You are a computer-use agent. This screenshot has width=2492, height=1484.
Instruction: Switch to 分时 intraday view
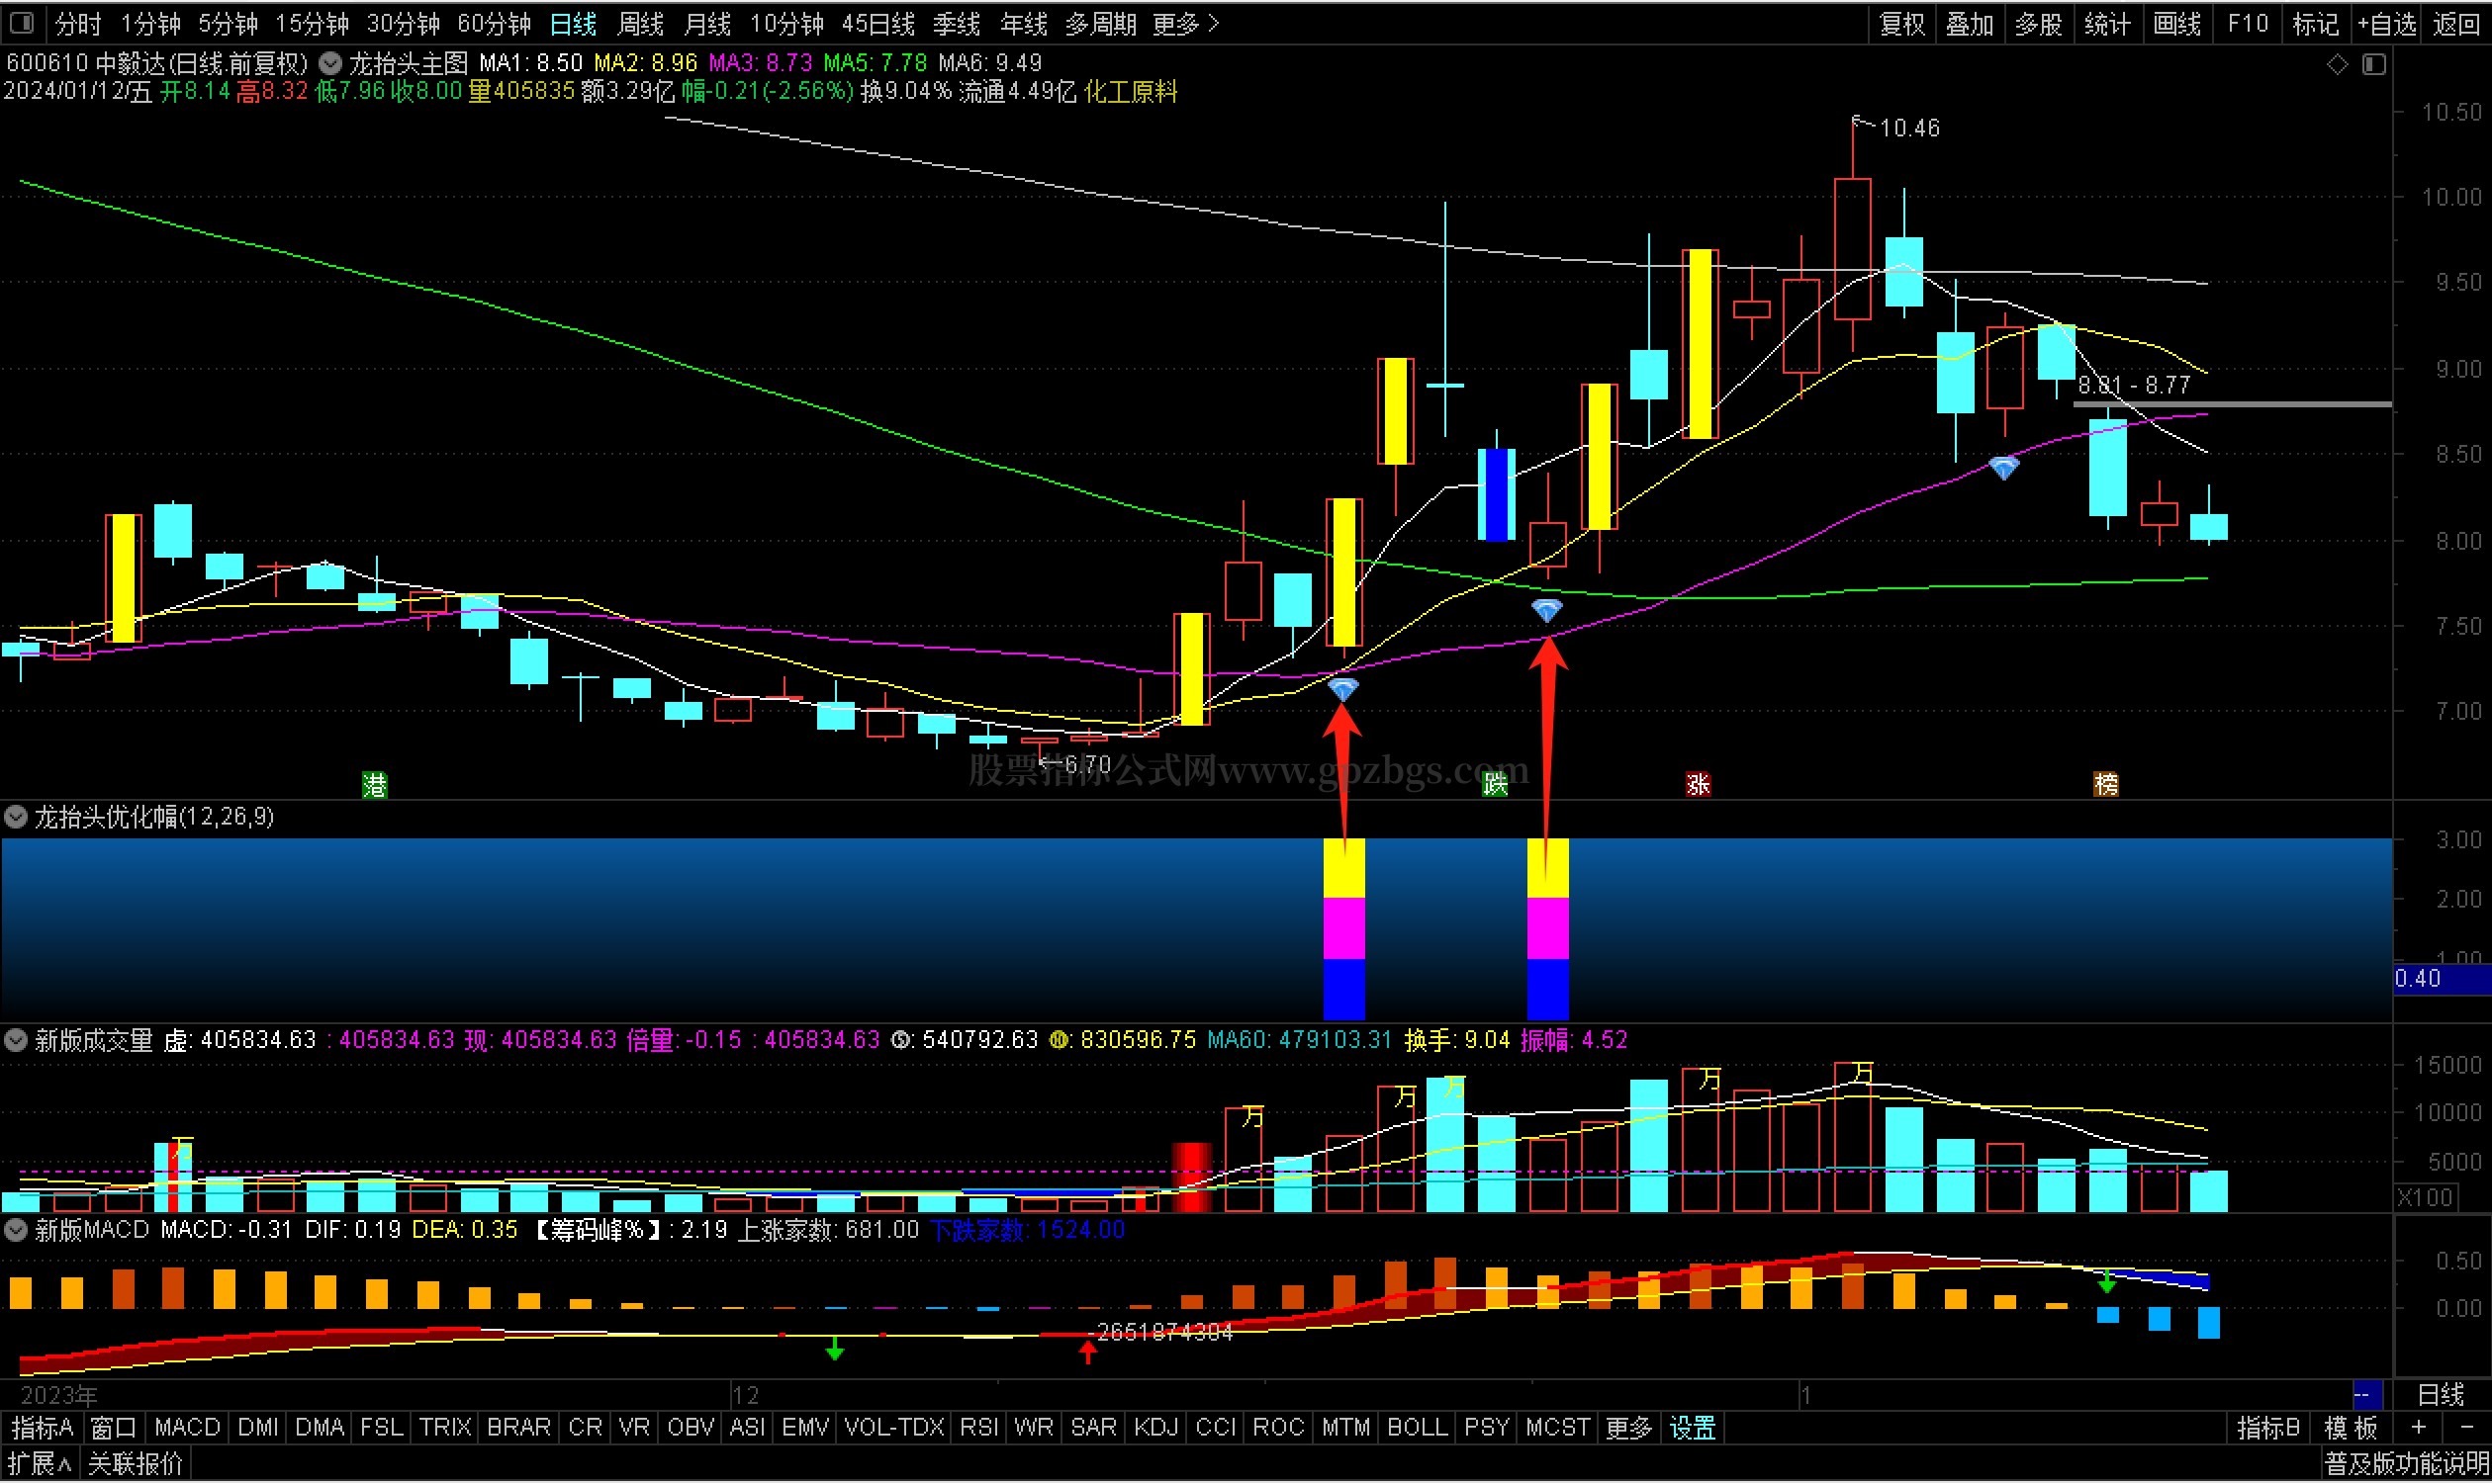click(x=78, y=23)
